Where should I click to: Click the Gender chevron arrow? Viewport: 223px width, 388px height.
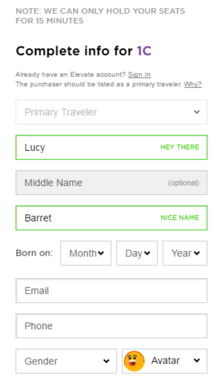click(x=106, y=361)
